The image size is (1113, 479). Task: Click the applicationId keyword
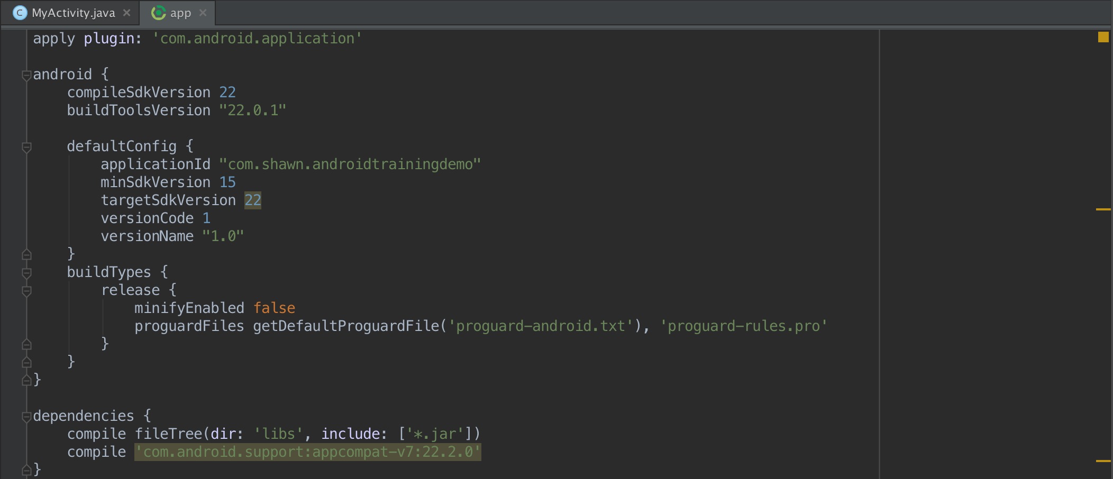pos(156,164)
